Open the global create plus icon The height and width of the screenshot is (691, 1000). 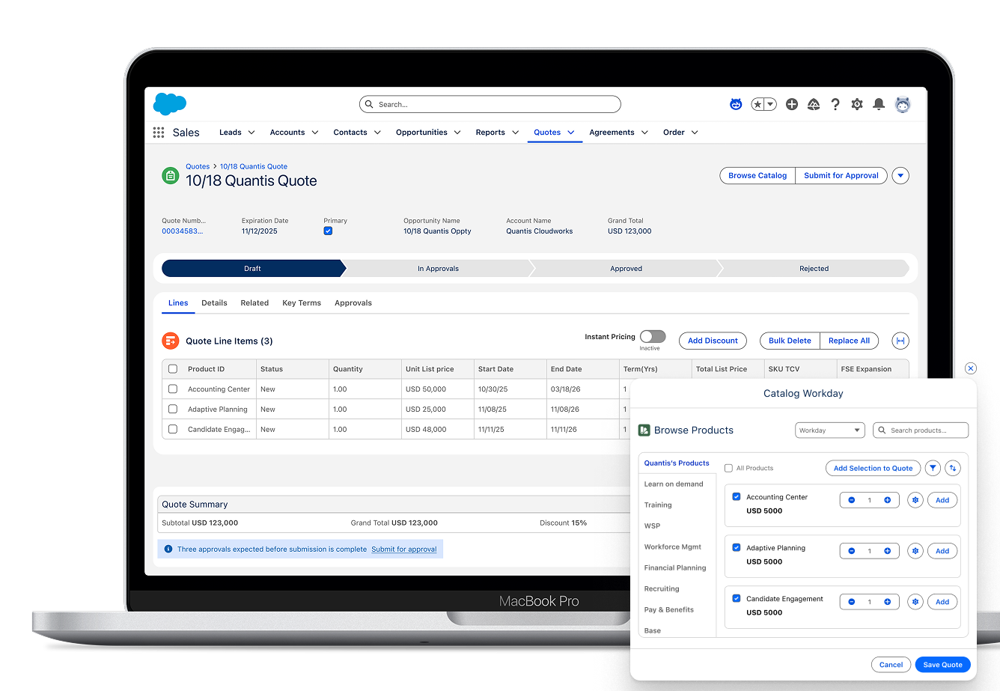(792, 105)
